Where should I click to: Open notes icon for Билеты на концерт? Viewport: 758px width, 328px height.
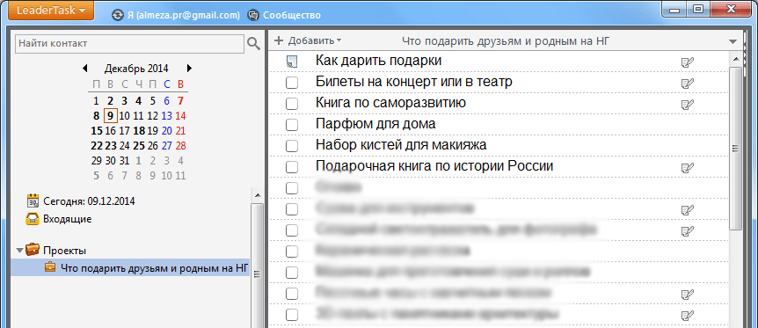tap(687, 84)
